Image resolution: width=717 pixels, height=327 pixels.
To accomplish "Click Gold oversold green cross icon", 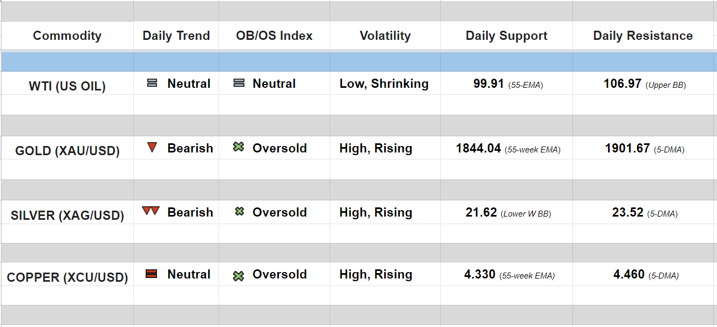I will tap(238, 147).
